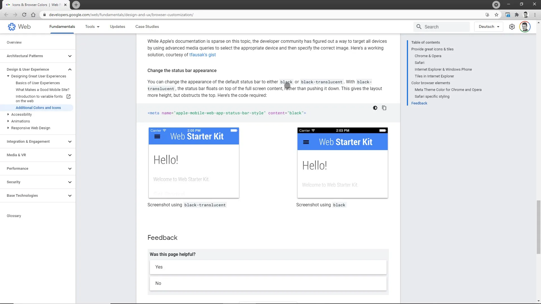
Task: Click the install page icon in address bar
Action: (487, 15)
